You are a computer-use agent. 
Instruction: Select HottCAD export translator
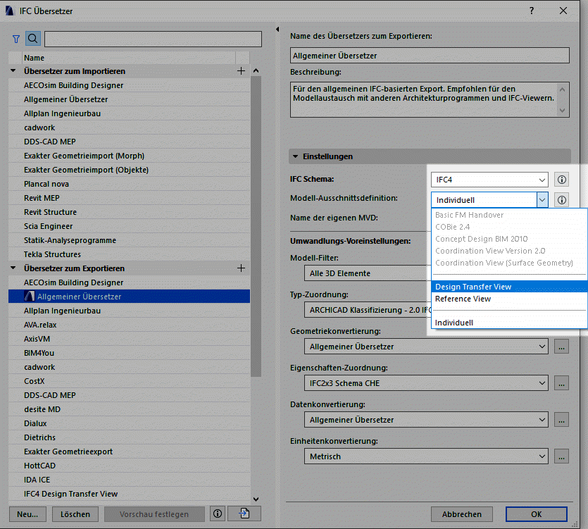(130, 466)
